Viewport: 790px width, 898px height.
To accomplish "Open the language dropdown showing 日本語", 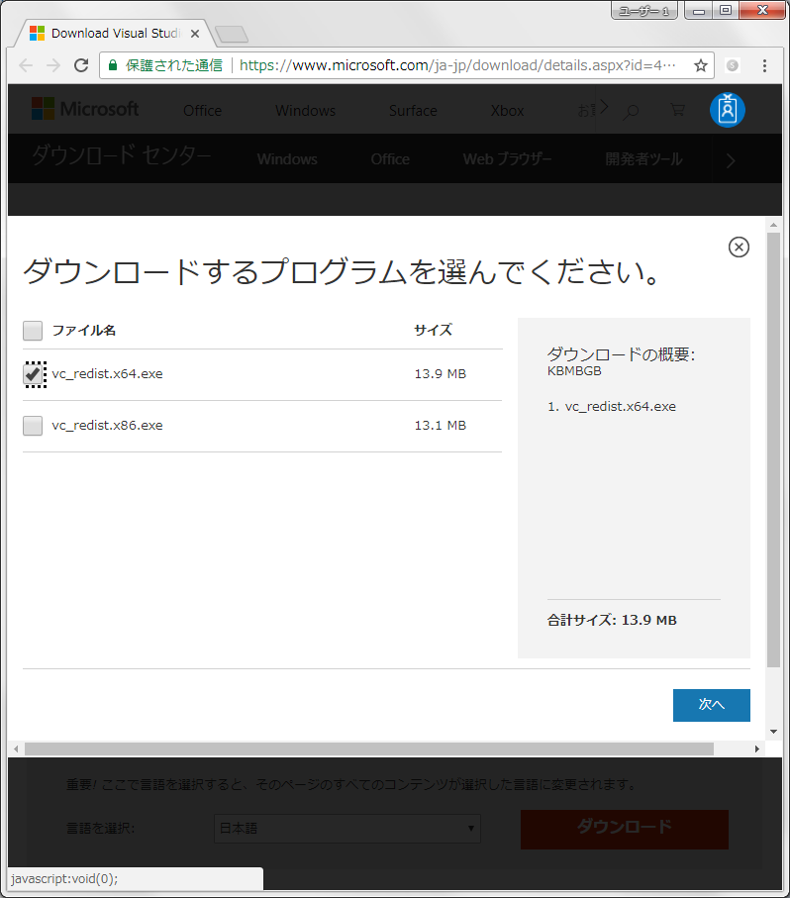I will coord(347,829).
